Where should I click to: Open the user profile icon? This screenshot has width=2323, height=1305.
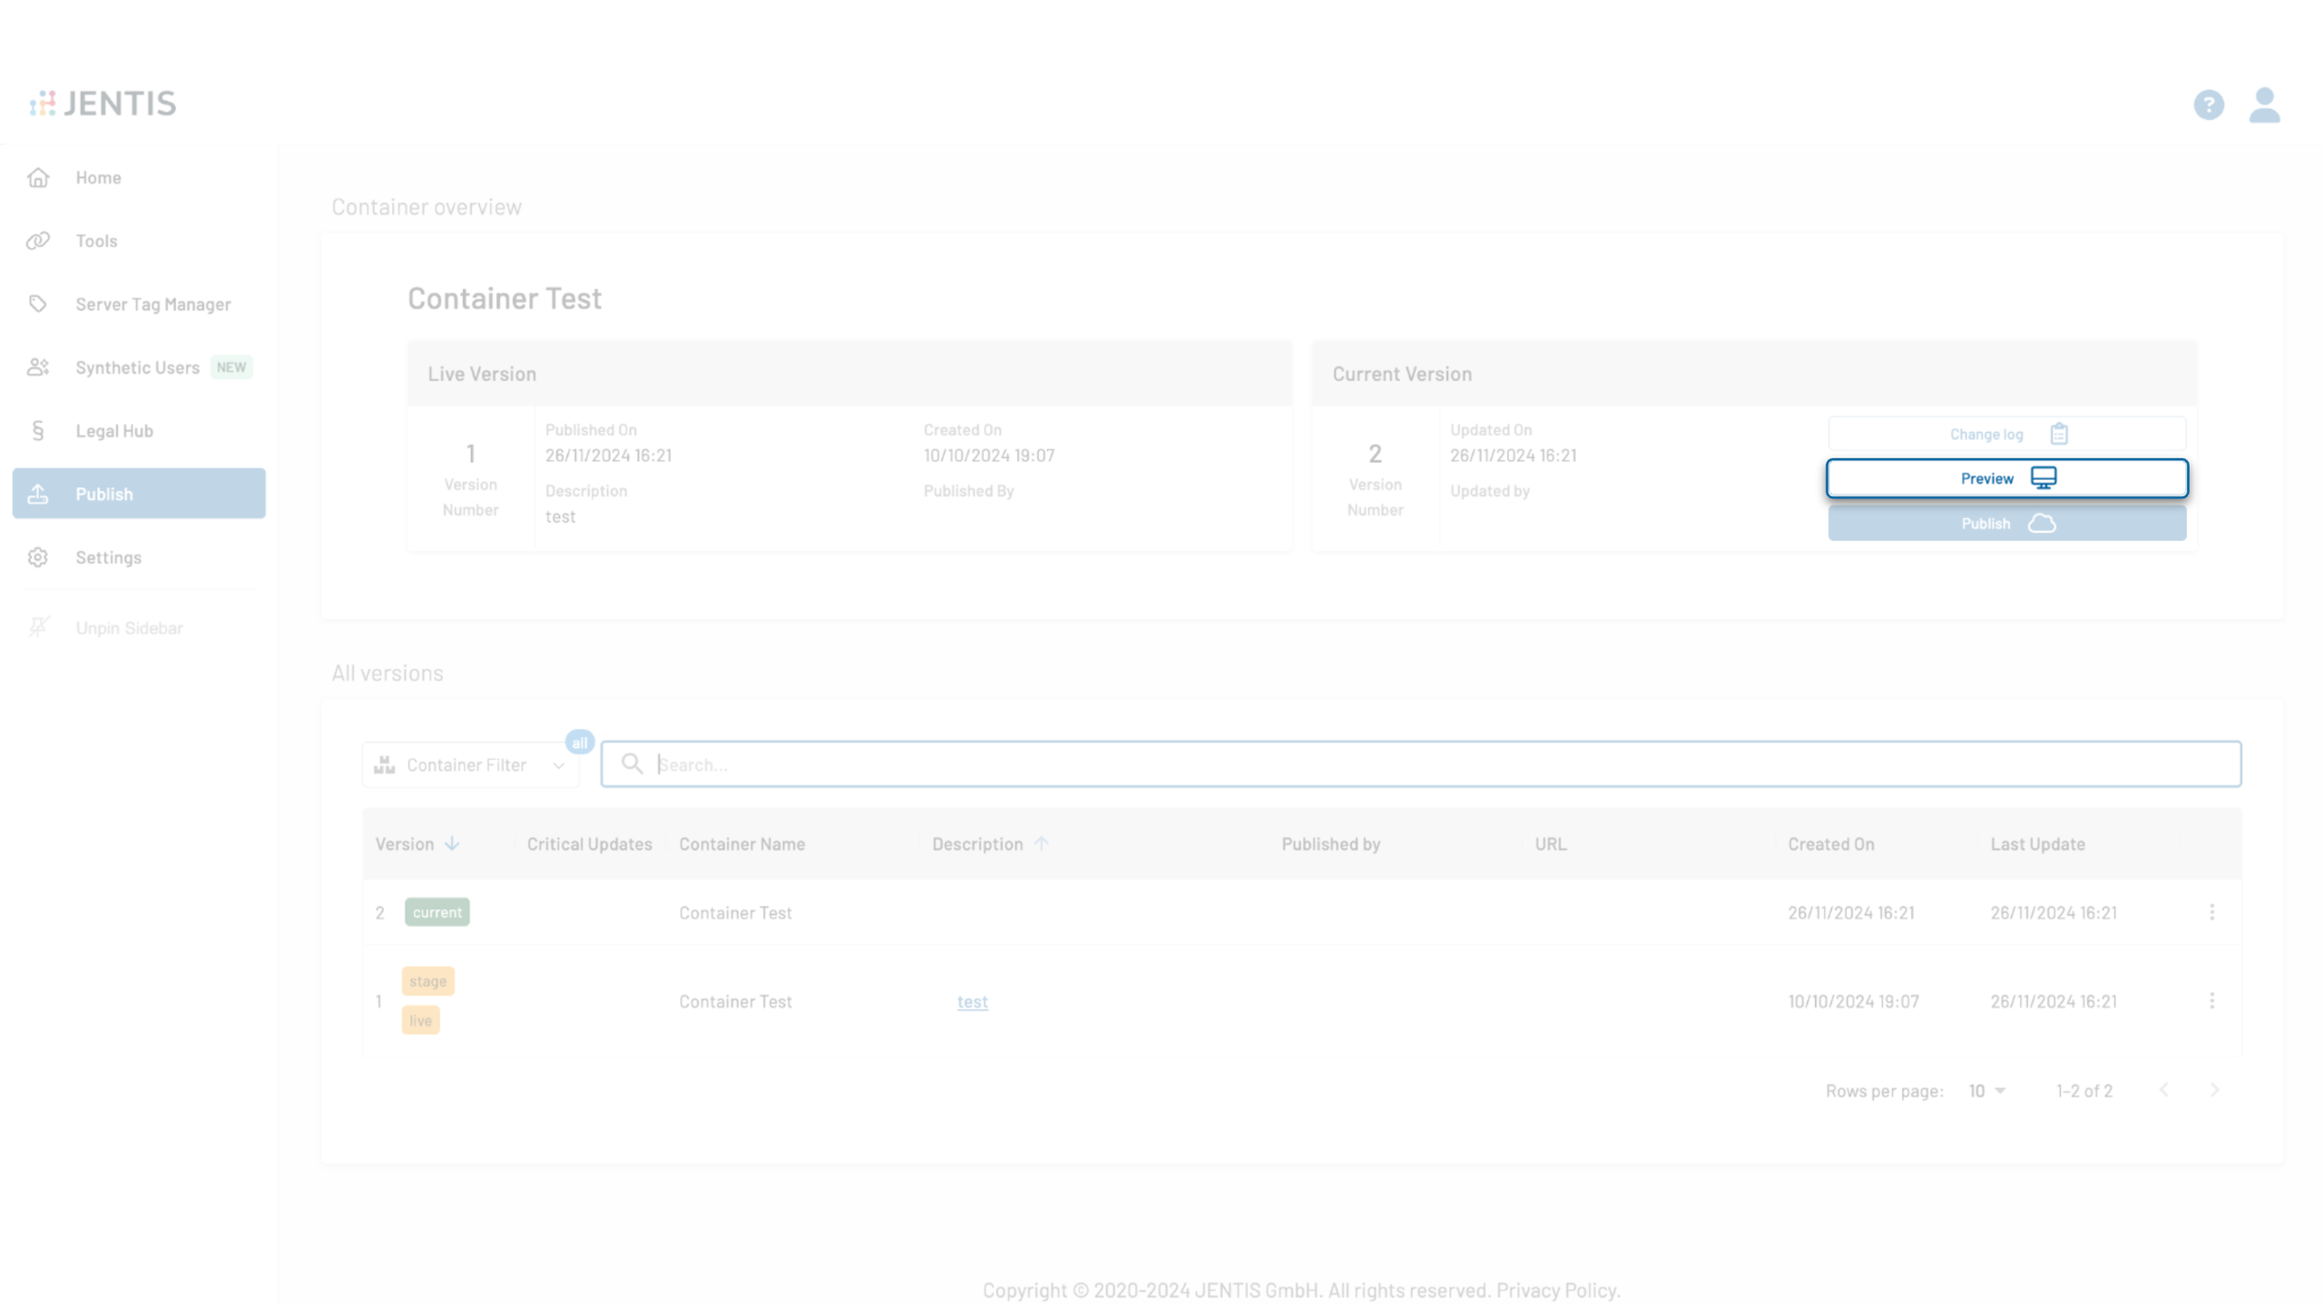click(x=2263, y=104)
